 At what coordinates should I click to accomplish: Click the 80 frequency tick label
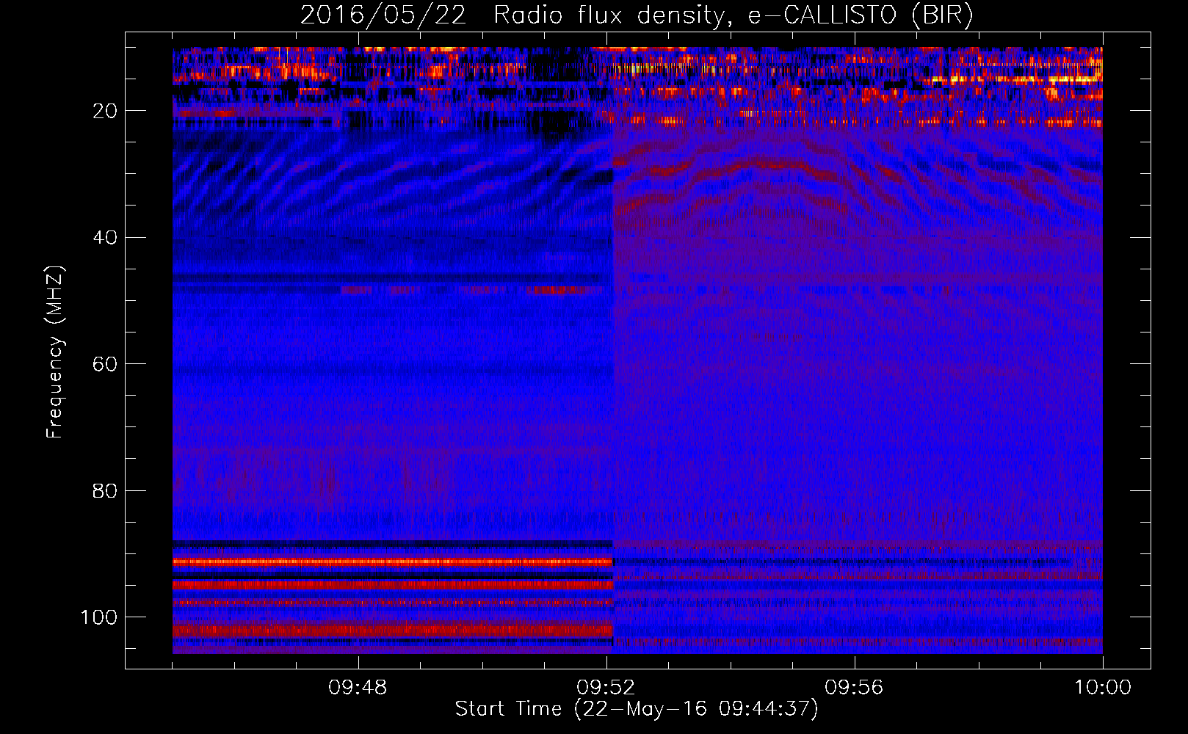106,490
